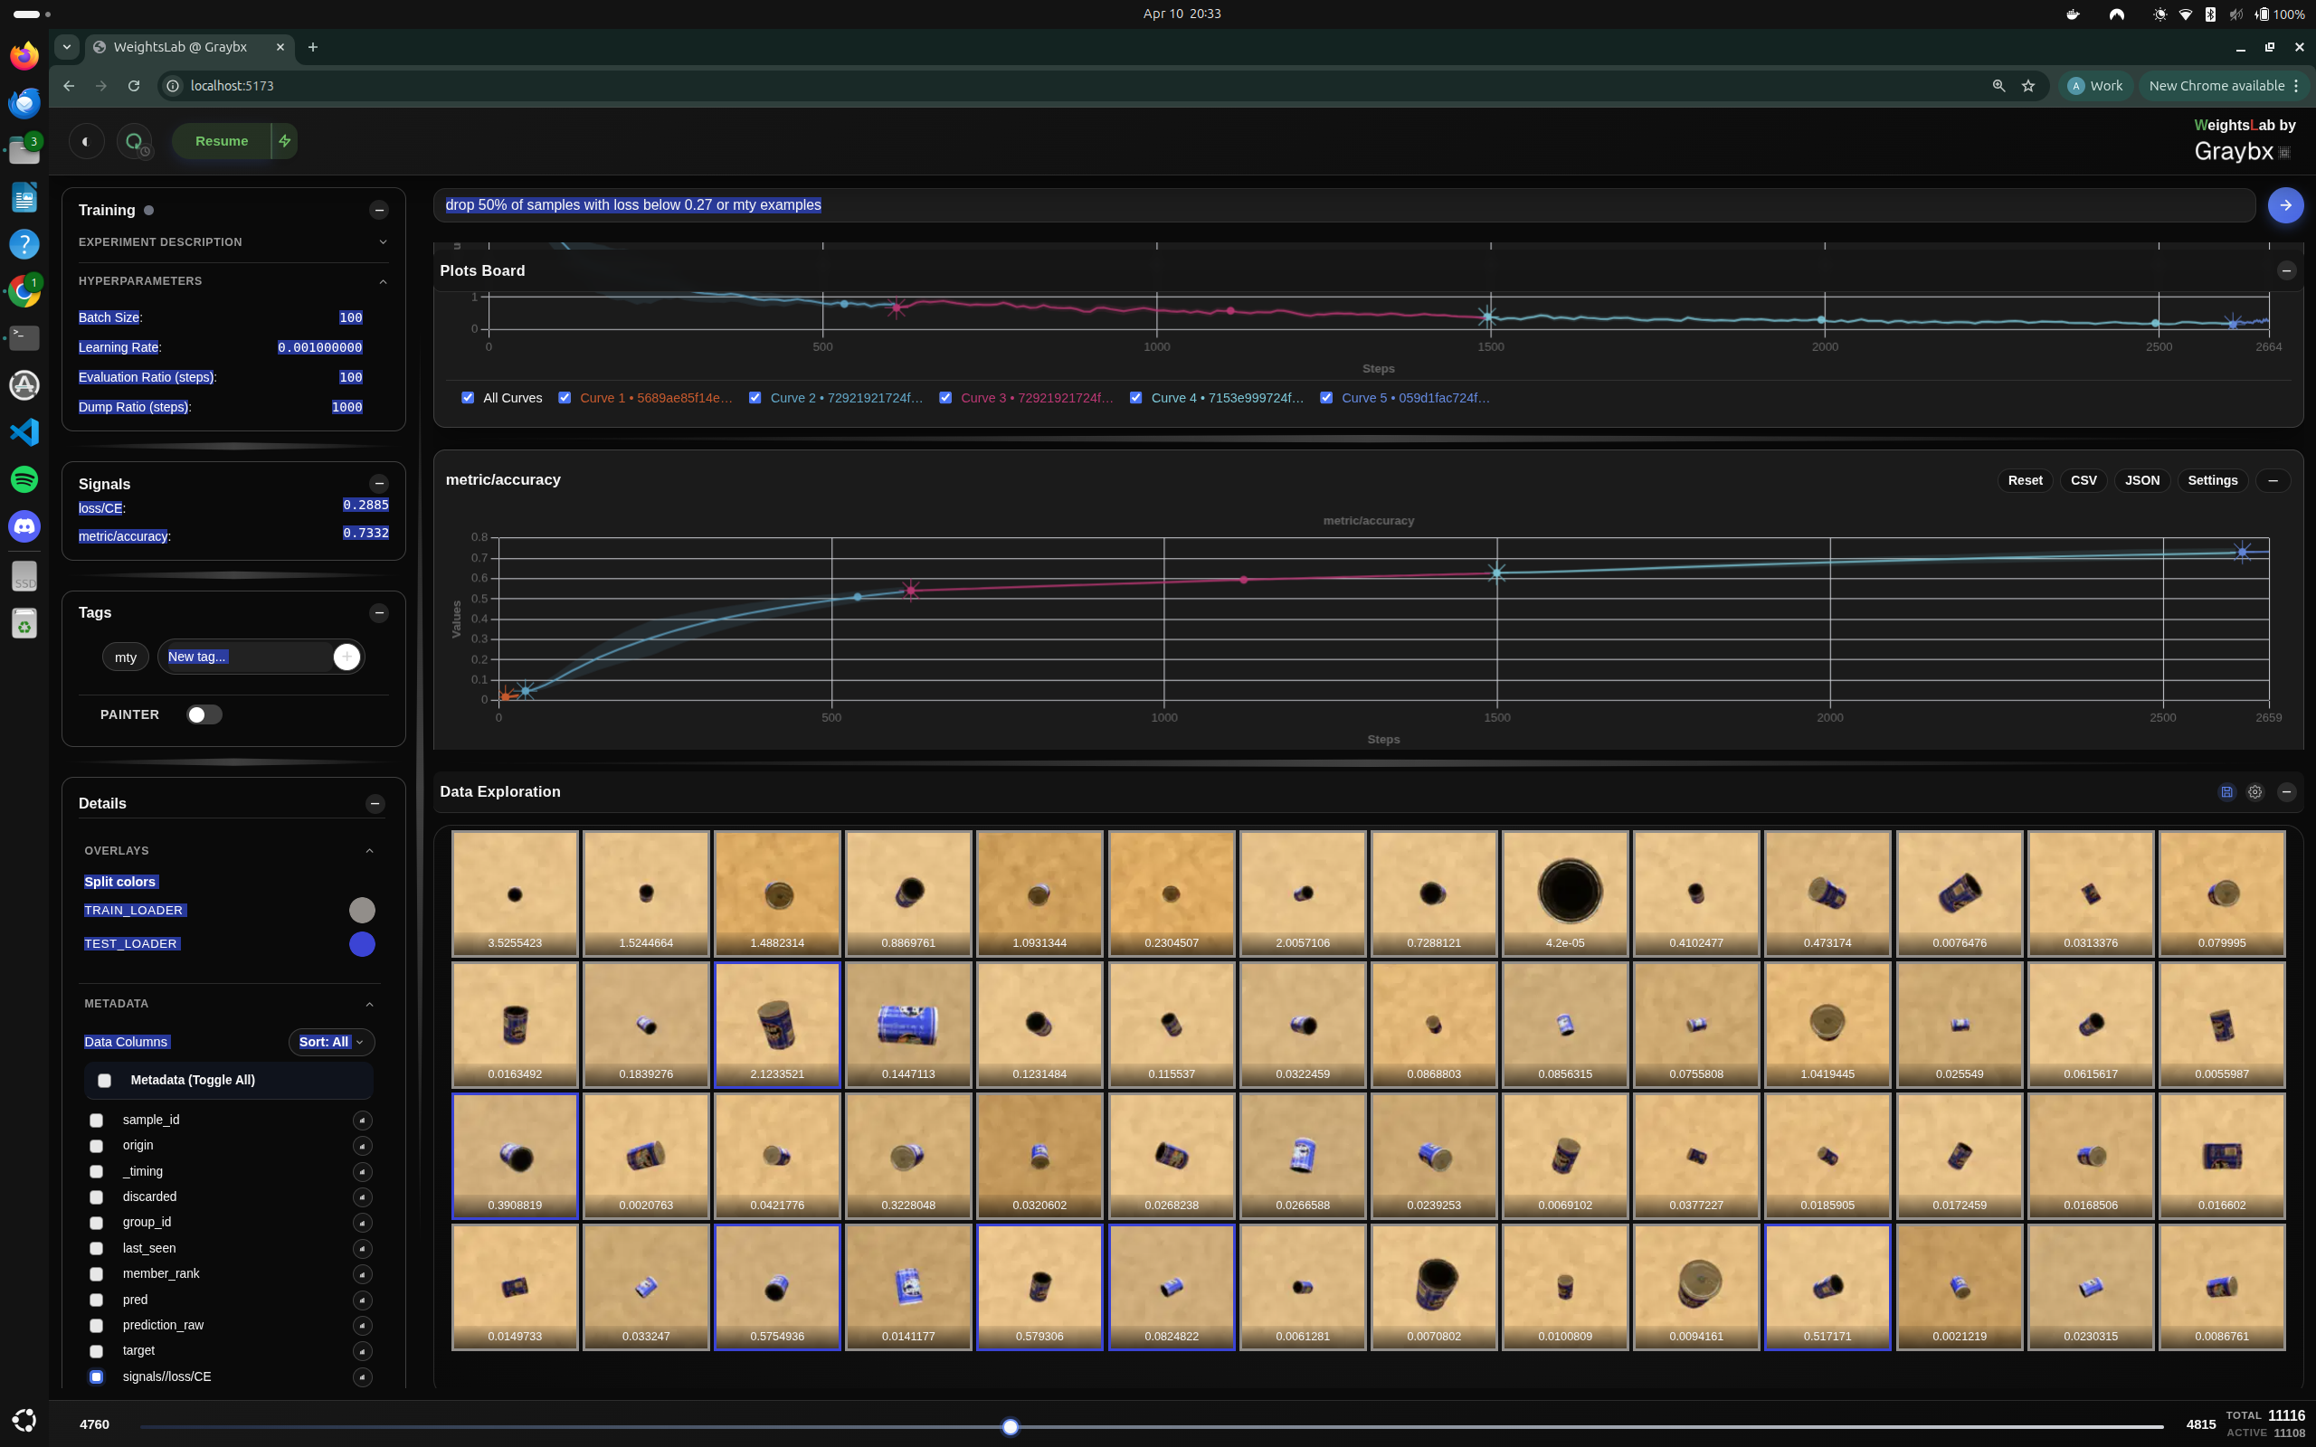Export metric/accuracy data using CSV button
Screen dimensions: 2316x1447
coord(2083,479)
